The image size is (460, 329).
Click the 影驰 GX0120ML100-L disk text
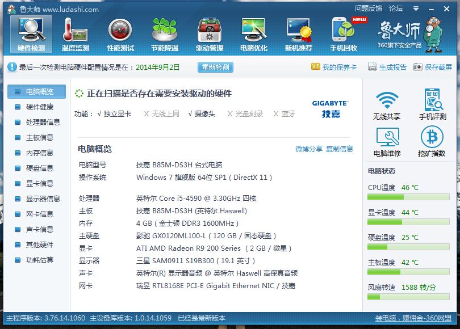pyautogui.click(x=206, y=236)
